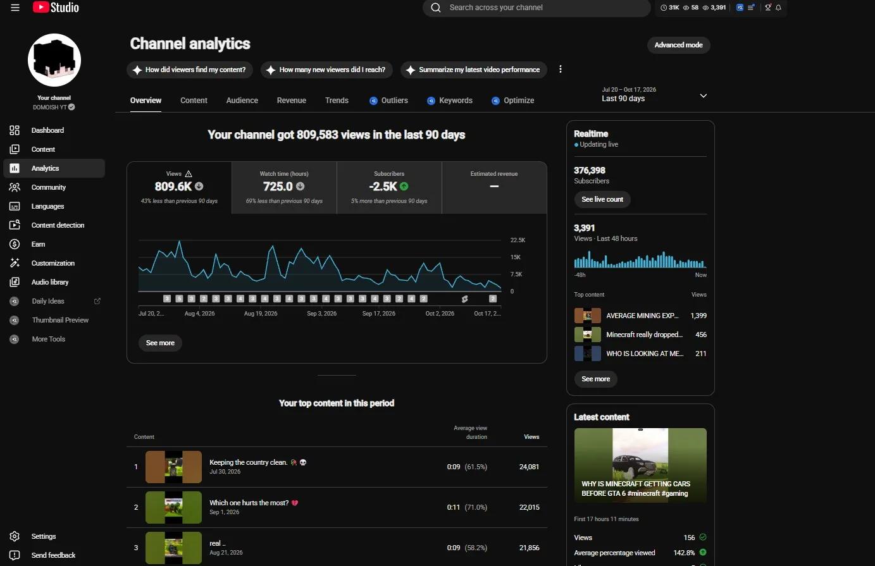Switch to the Revenue tab
The height and width of the screenshot is (566, 875).
coord(292,101)
